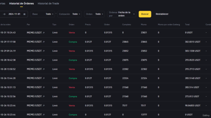211x118 pixels.
Task: Open MEME/USDT pair in the 10-29 17:17:58 row
Action: coord(34,42)
